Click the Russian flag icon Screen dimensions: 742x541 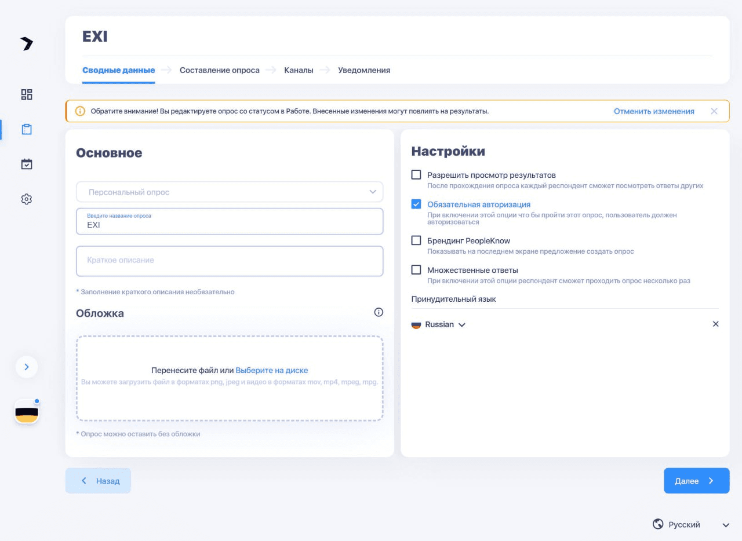[416, 325]
